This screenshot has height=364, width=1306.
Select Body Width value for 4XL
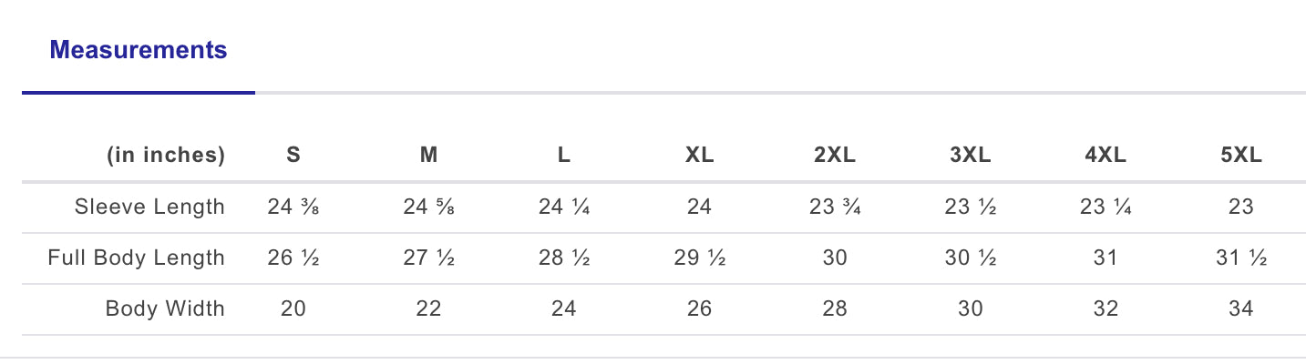[1105, 308]
